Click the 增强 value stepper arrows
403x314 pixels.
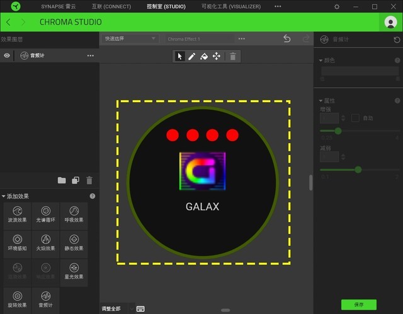(343, 118)
